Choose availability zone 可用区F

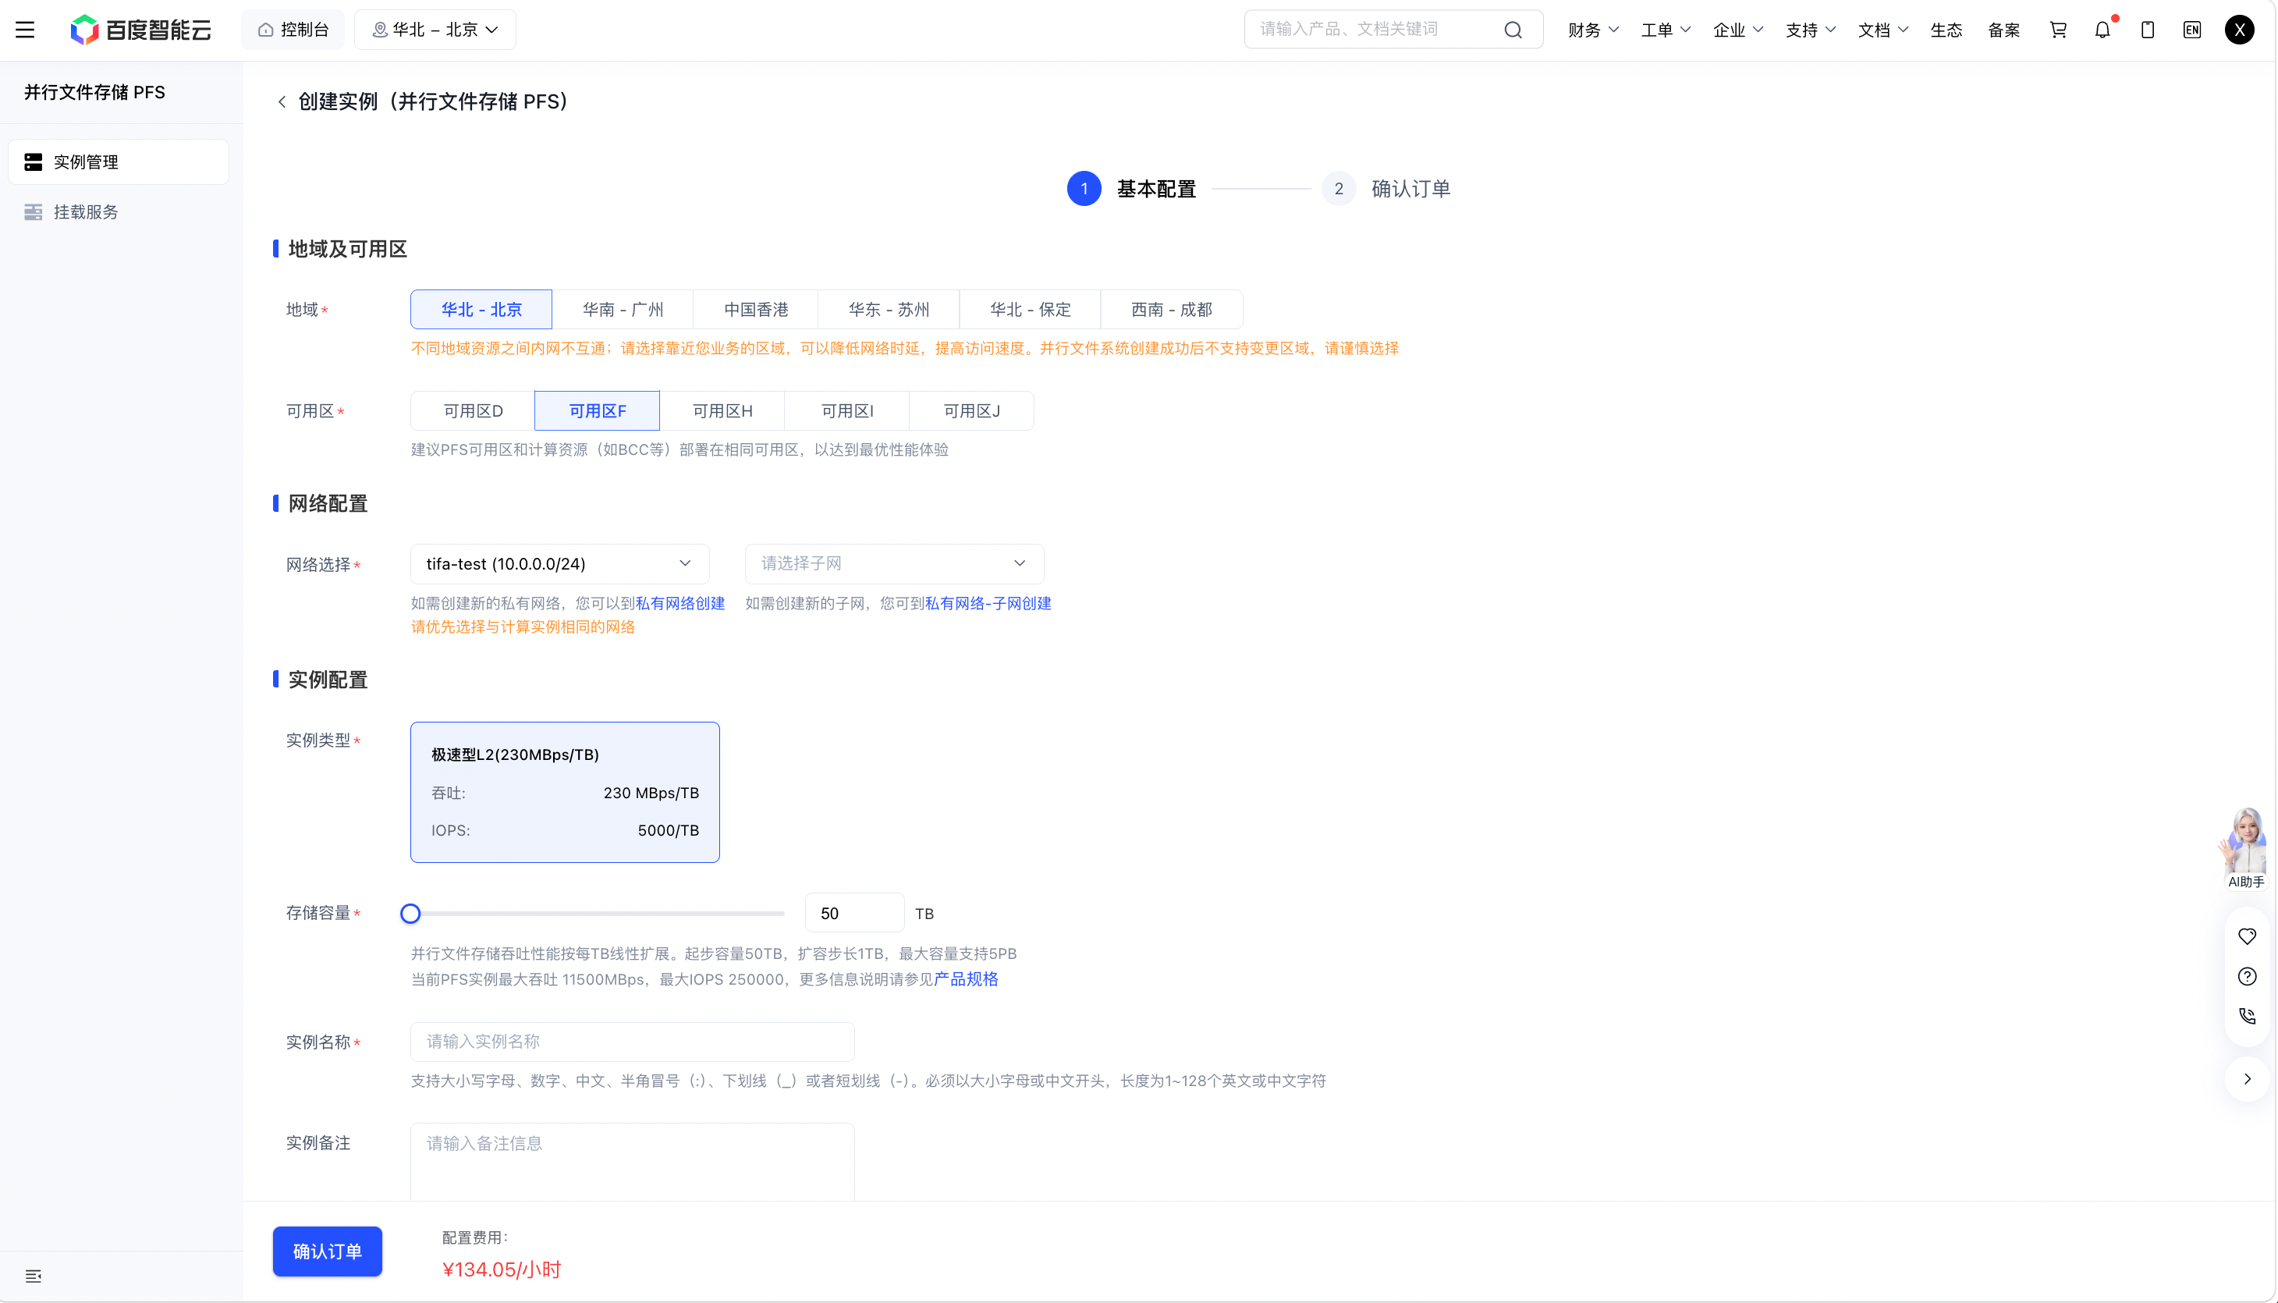[x=598, y=410]
